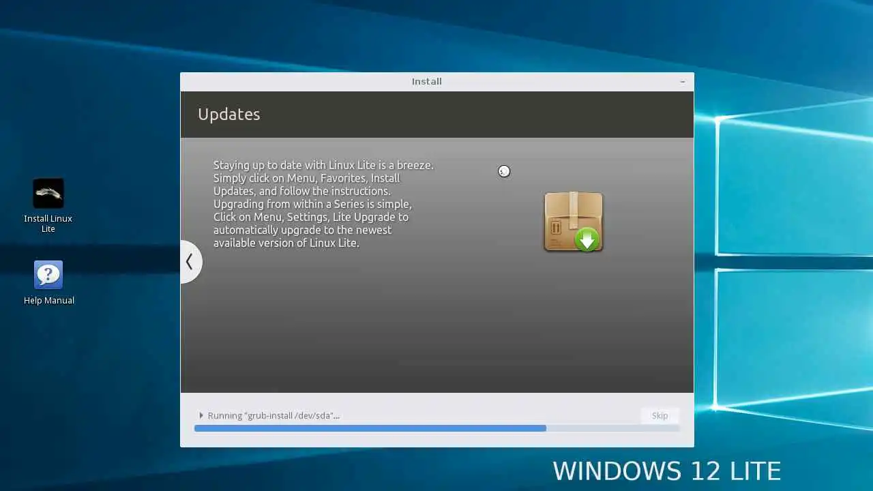Open the Help Manual desktop icon
873x491 pixels.
click(x=48, y=275)
